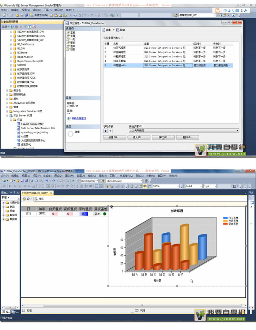Click the open file icon in SSMS toolbar

click(18, 15)
